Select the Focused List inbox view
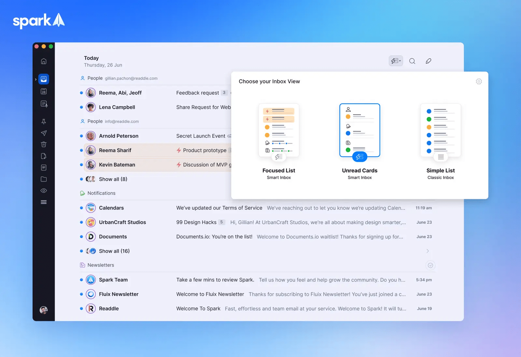521x357 pixels. click(279, 141)
